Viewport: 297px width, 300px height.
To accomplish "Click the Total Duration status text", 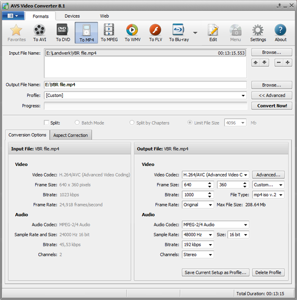I will [x=260, y=294].
